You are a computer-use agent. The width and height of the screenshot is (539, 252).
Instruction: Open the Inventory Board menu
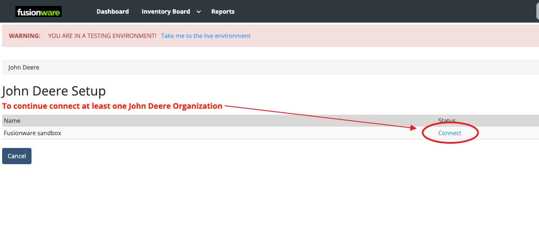click(166, 12)
